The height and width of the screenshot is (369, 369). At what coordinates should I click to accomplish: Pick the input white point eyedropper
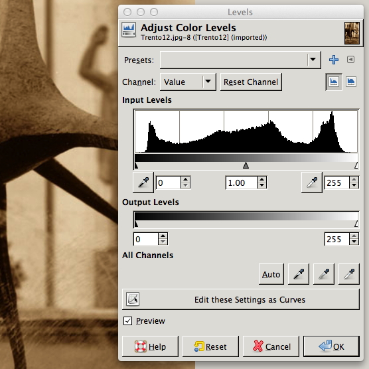click(312, 183)
